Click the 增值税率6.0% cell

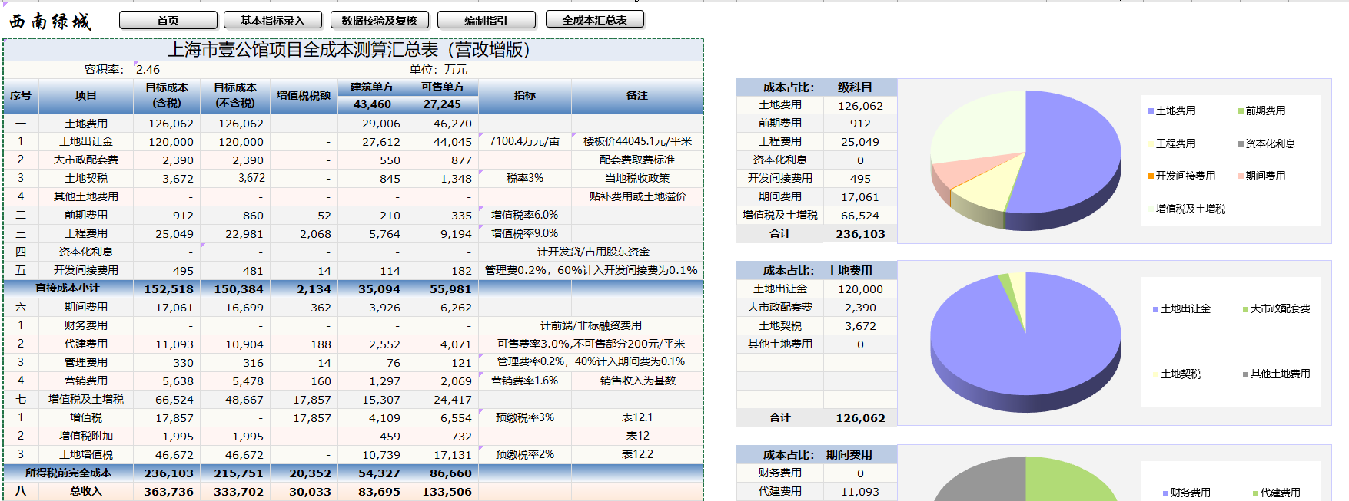[x=525, y=216]
